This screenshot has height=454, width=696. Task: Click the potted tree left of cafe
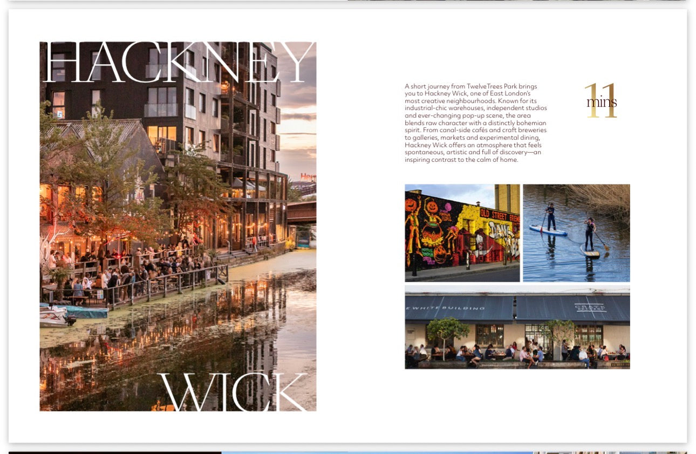coord(447,336)
